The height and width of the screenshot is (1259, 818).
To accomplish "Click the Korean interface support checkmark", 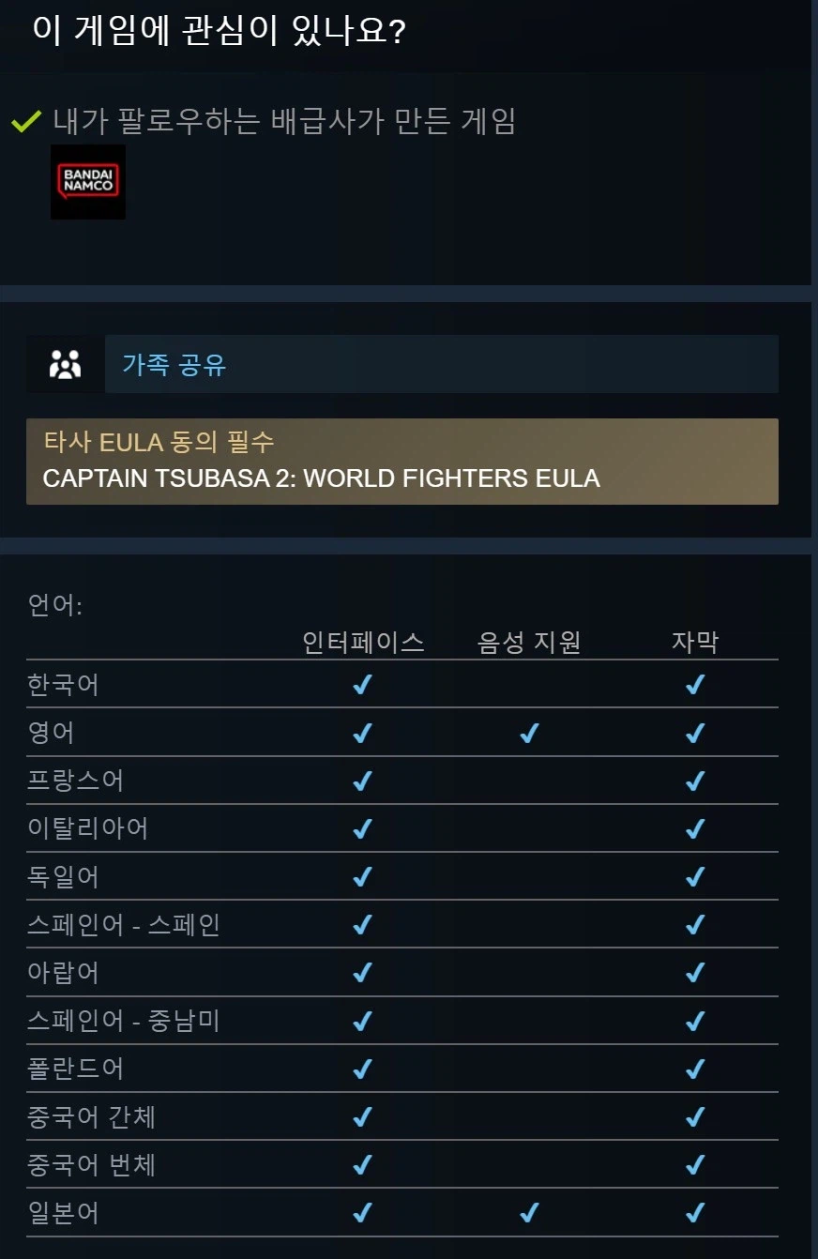I will [361, 685].
